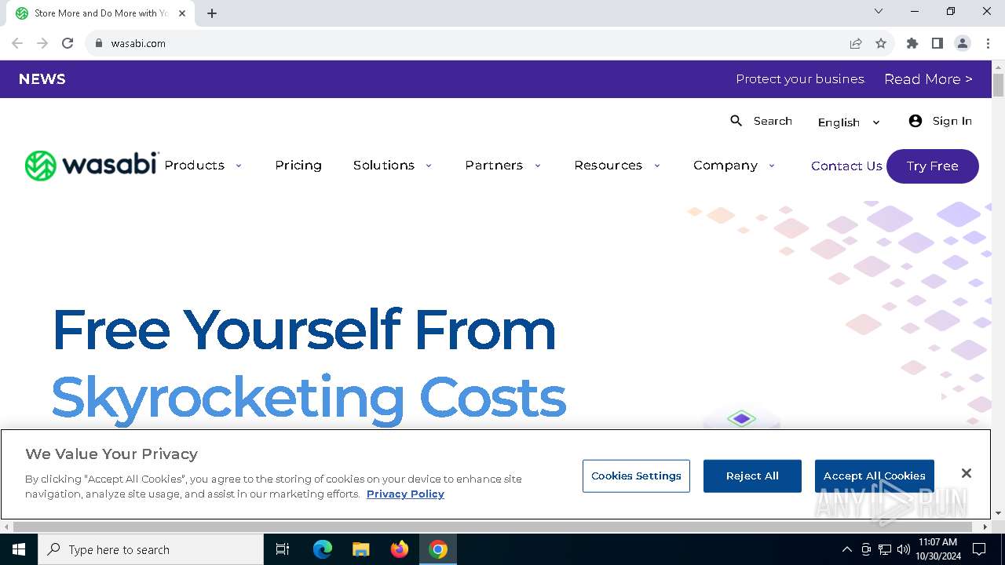This screenshot has width=1005, height=565.
Task: Click Reject All cookies
Action: click(752, 476)
